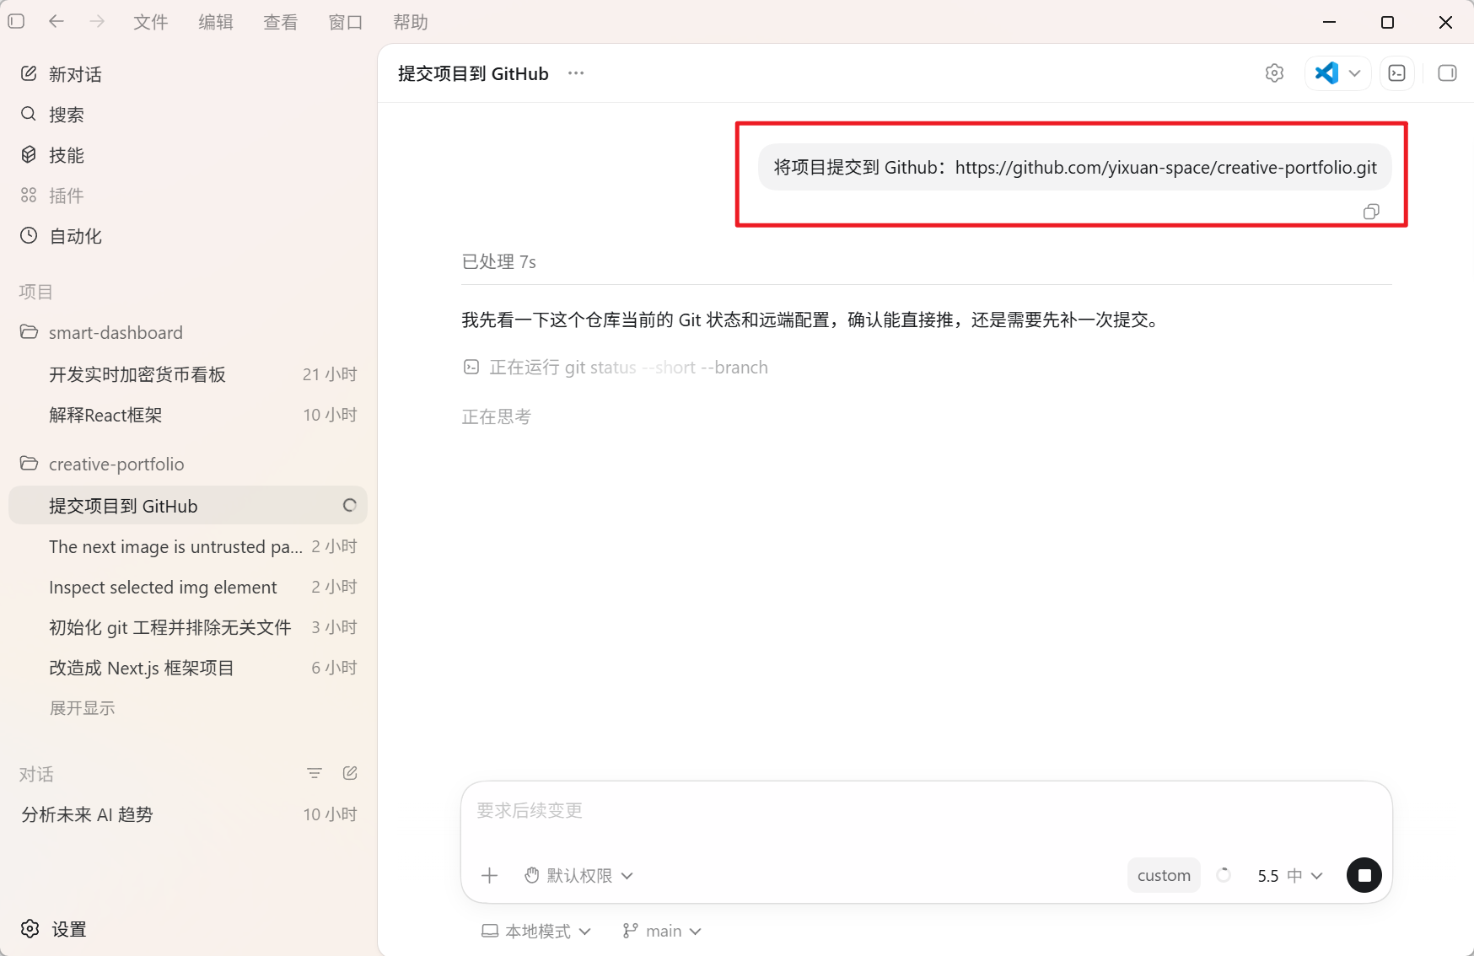The width and height of the screenshot is (1474, 956).
Task: Expand the 已处理 7s details
Action: coord(499,262)
